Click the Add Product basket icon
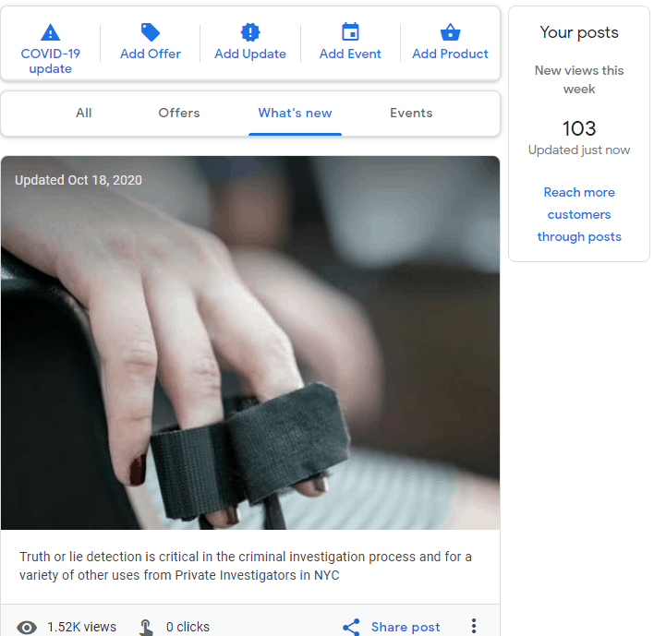Viewport: 654px width, 636px height. point(450,32)
